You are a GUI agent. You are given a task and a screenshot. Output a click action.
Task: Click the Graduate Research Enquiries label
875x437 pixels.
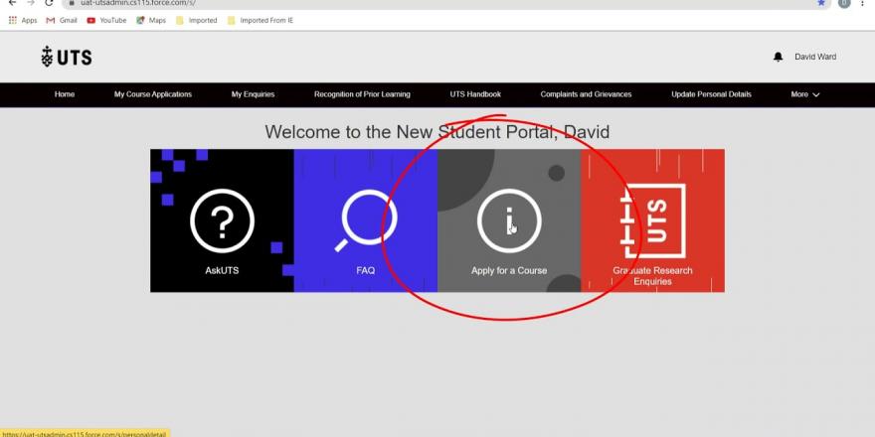[x=652, y=276]
